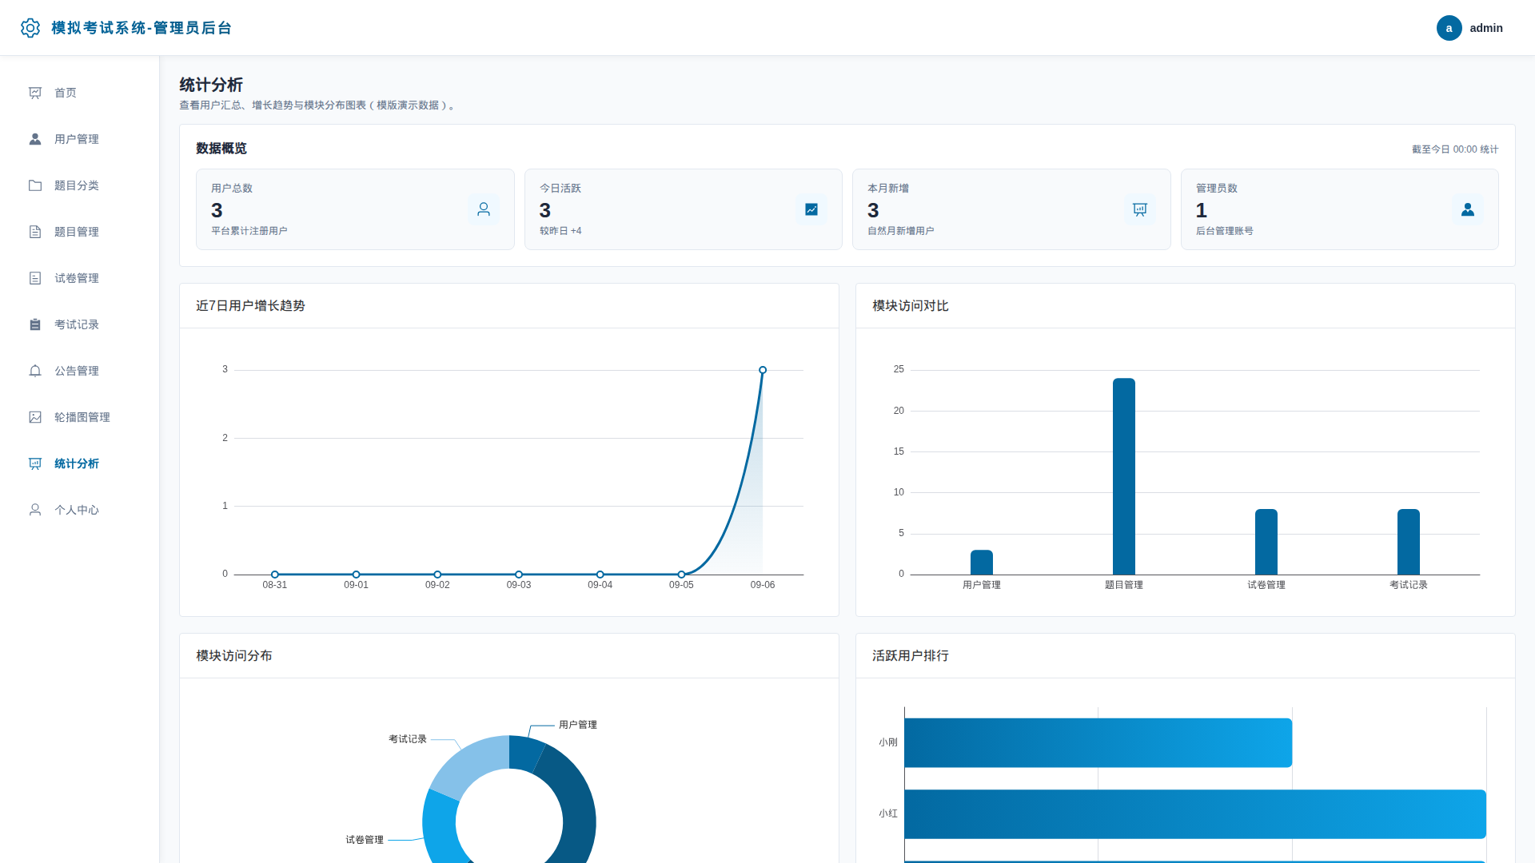Viewport: 1535px width, 863px height.
Task: Click the 试卷管理 bar in bar chart
Action: (x=1266, y=542)
